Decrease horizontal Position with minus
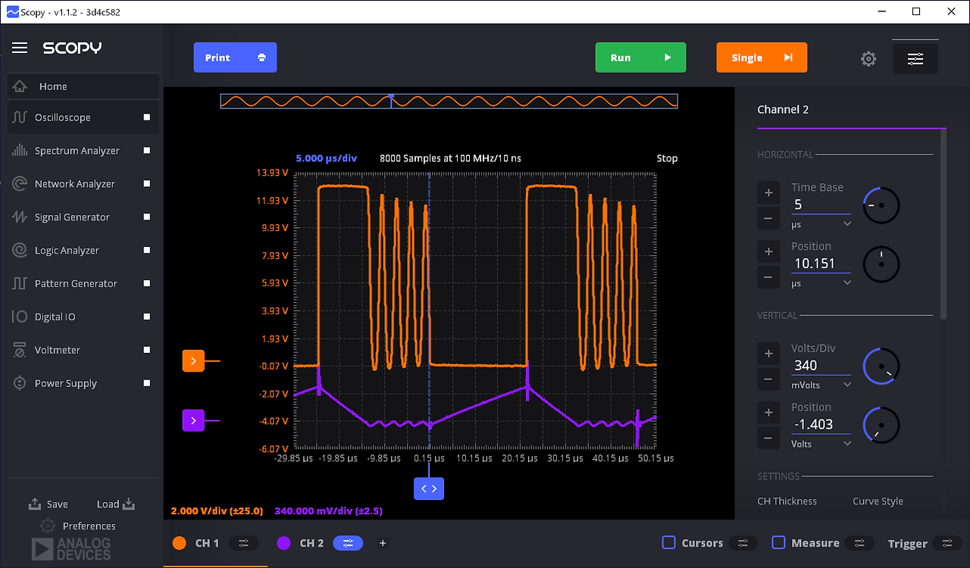Screen dimensions: 970x568 (768, 278)
